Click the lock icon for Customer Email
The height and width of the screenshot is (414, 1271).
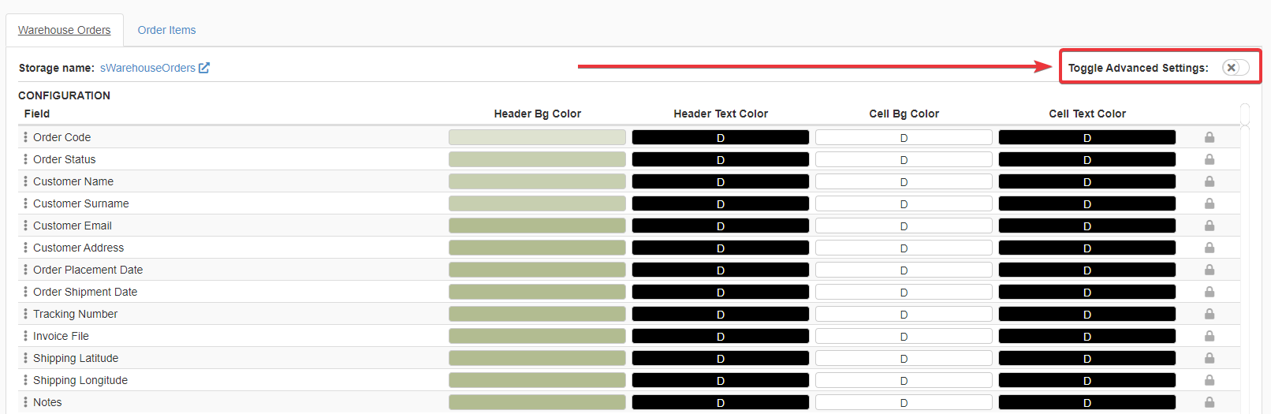(x=1209, y=226)
